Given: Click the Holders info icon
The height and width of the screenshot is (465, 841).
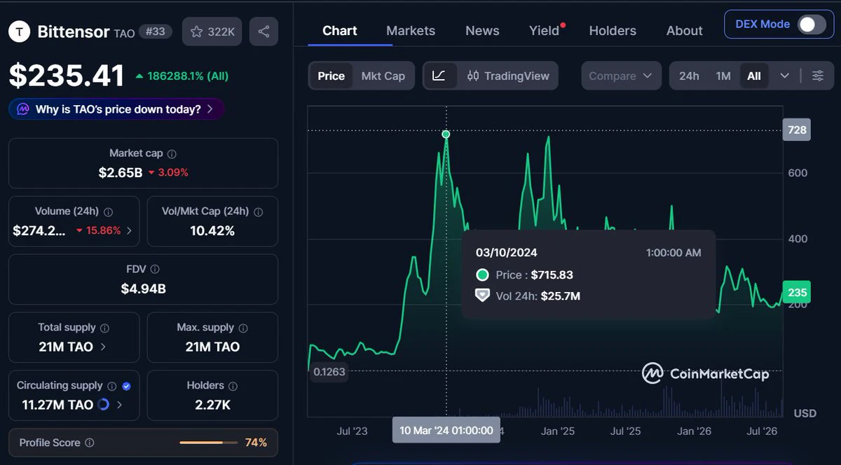Looking at the screenshot, I should coord(233,386).
